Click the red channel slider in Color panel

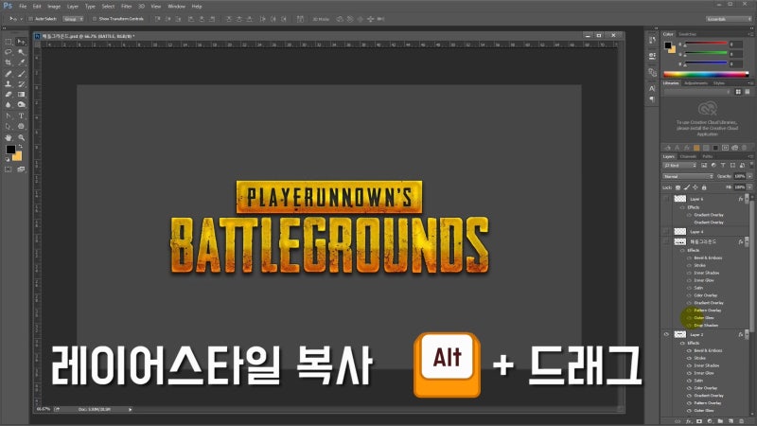[x=706, y=44]
